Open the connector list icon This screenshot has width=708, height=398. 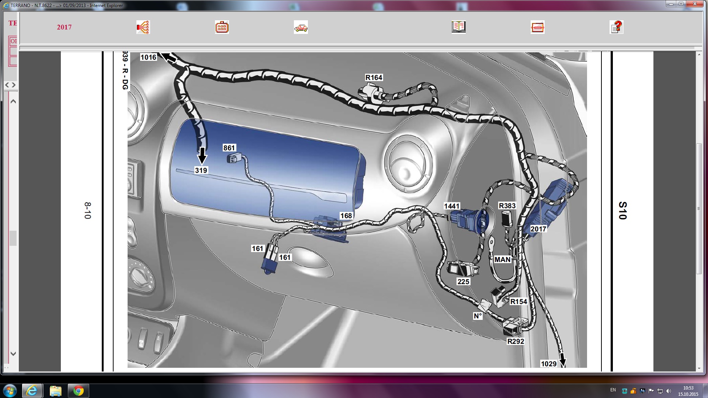[x=222, y=27]
